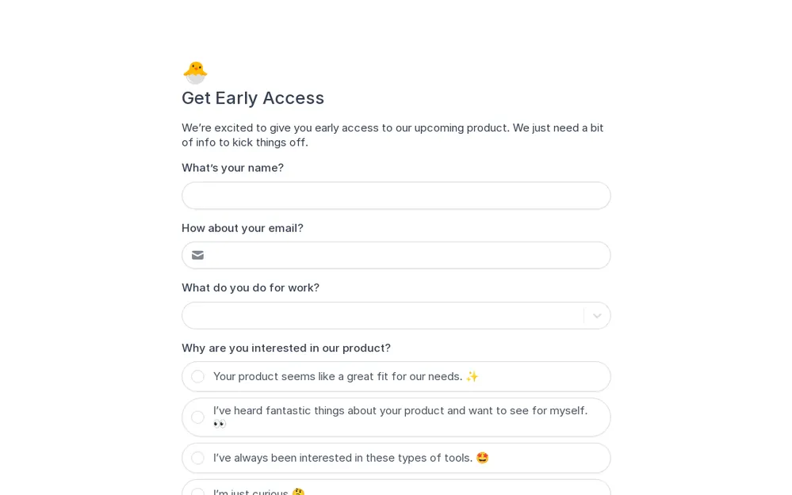Click the 'What do you do for work?' label

[x=251, y=287]
